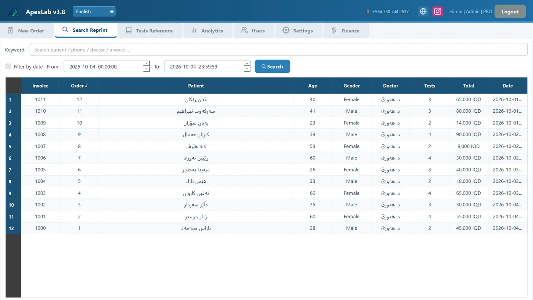Click the admin | Admin | PRO label

click(471, 11)
